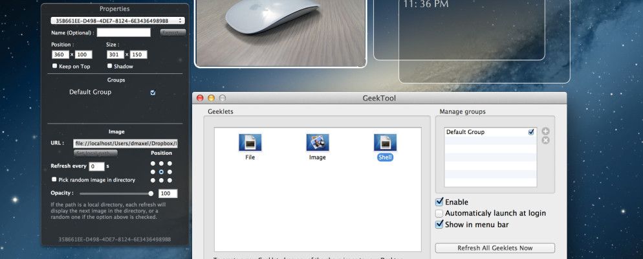The width and height of the screenshot is (643, 259).
Task: Click the Name (Optional) field
Action: tap(124, 33)
